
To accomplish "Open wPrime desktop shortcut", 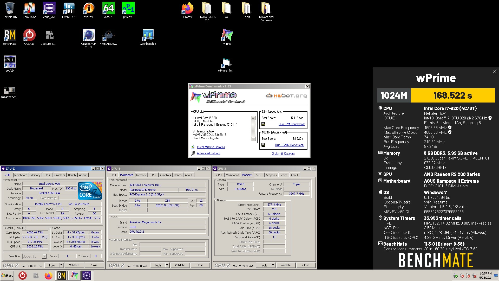I will click(227, 37).
